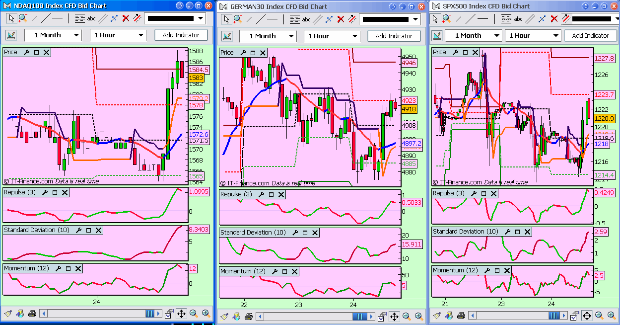The width and height of the screenshot is (620, 325).
Task: Open the 1 Month range dropdown on NDAQ100
Action: coord(53,35)
